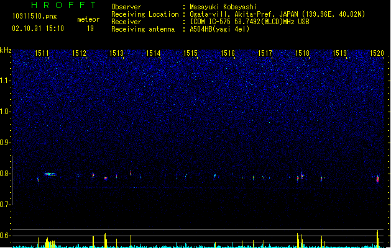Click the long meteor echo just after 1511

(50, 174)
